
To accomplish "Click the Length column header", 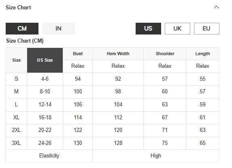I will pos(202,54).
